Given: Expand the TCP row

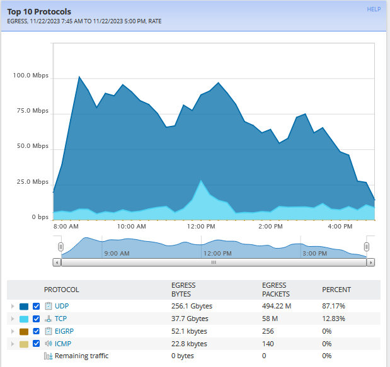Looking at the screenshot, I should click(x=13, y=319).
